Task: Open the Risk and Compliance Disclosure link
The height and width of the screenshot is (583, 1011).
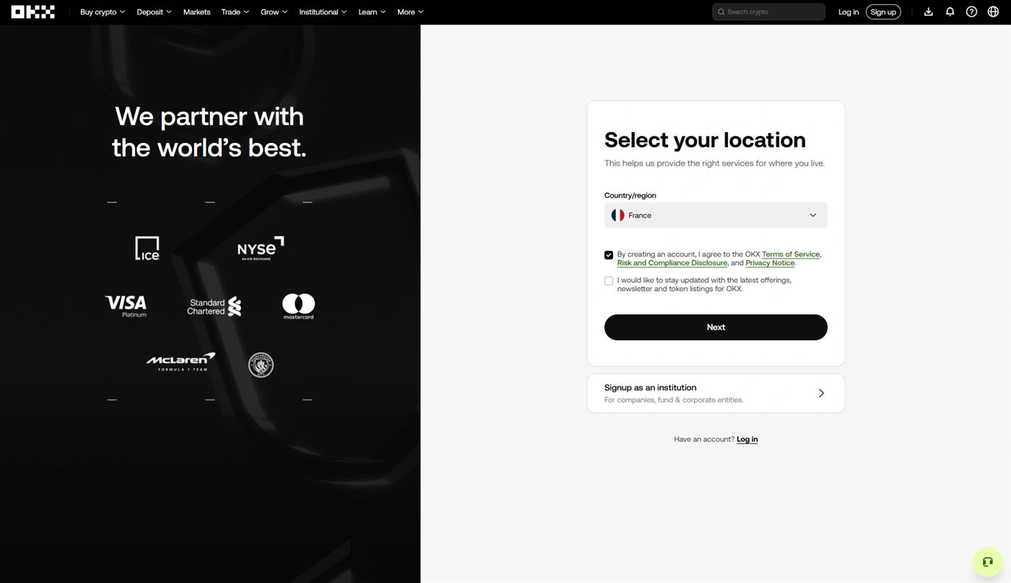Action: 672,263
